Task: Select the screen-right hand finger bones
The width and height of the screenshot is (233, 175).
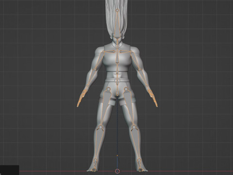Action: [153, 98]
